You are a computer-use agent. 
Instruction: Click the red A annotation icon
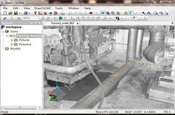coord(135,18)
